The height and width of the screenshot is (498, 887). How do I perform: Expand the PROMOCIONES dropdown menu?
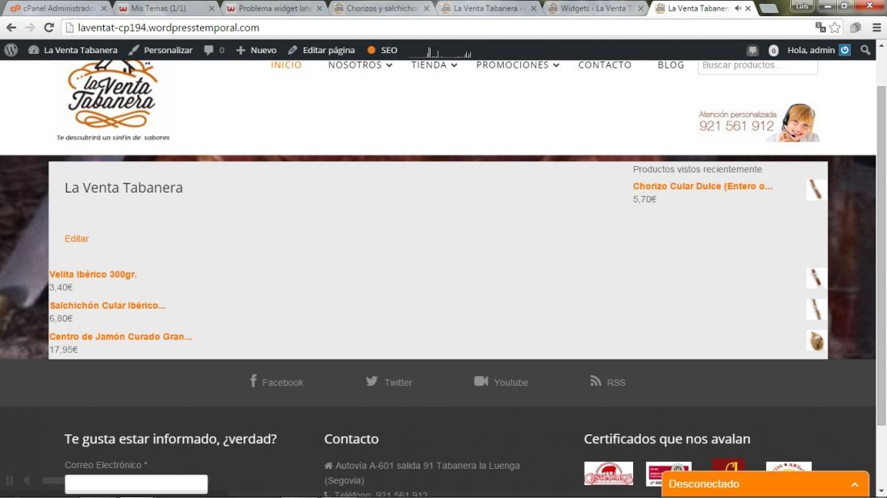point(518,65)
